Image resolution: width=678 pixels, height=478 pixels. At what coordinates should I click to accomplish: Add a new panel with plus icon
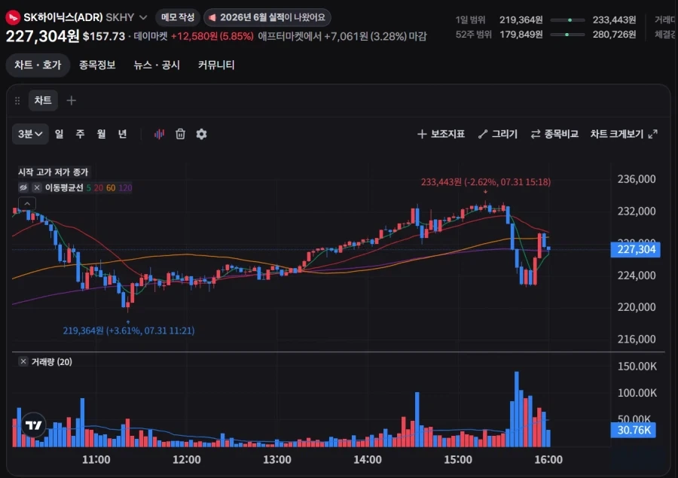coord(72,101)
